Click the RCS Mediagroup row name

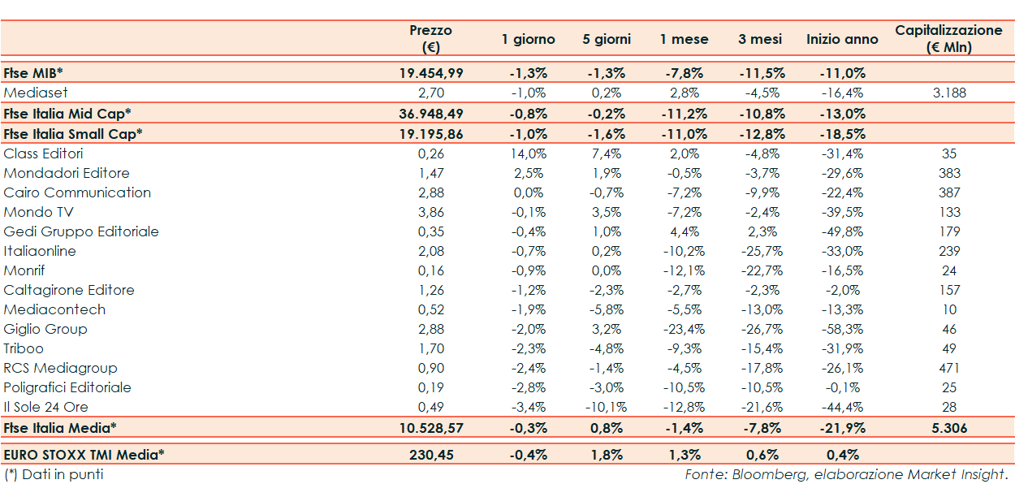(61, 368)
